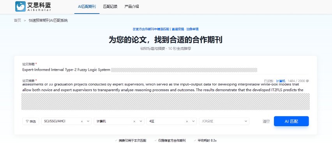
Task: Click the 平均耗时 8.3s note
Action: coord(205,141)
